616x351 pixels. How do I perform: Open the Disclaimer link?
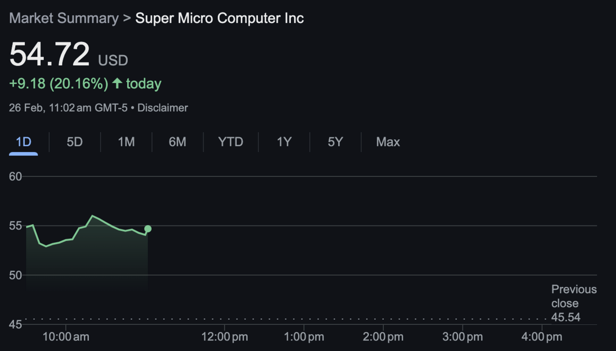(x=163, y=108)
